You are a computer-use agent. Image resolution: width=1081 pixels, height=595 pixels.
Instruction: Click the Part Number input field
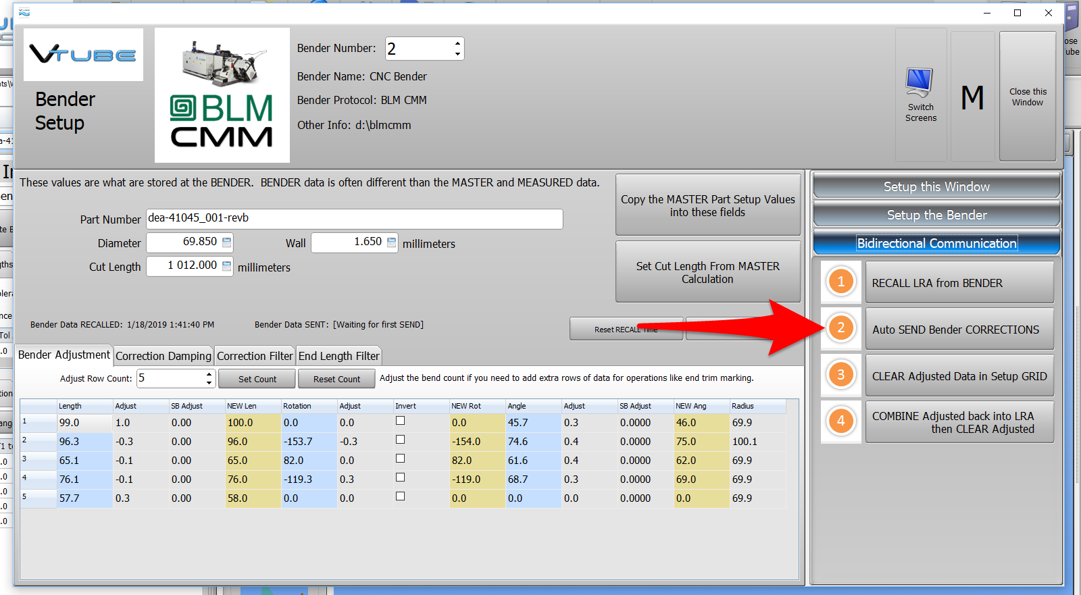coord(354,218)
